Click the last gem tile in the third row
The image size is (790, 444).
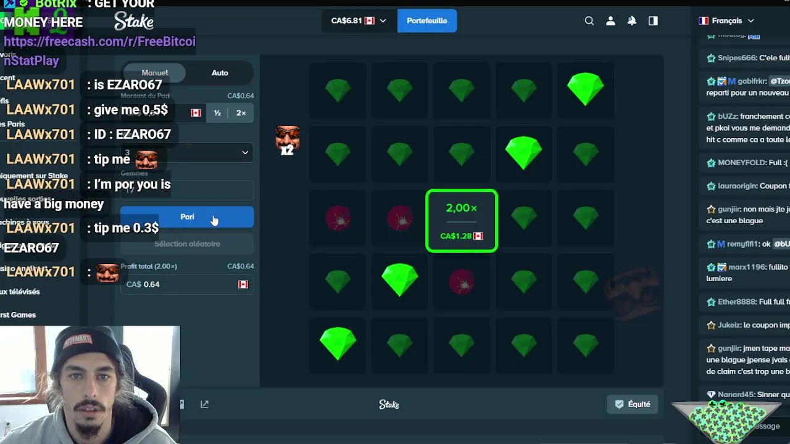pos(585,218)
